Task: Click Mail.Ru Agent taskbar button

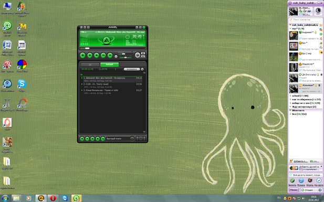Action: (x=77, y=198)
